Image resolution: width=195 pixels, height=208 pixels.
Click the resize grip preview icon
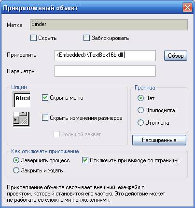tap(22, 119)
